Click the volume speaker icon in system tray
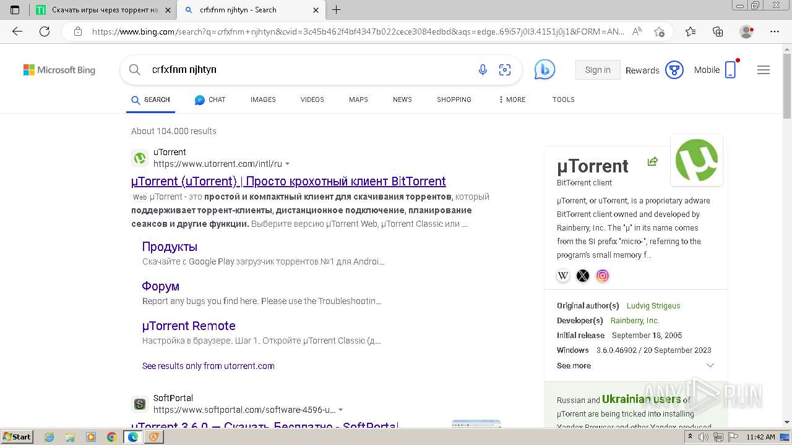The width and height of the screenshot is (792, 445). tap(704, 437)
